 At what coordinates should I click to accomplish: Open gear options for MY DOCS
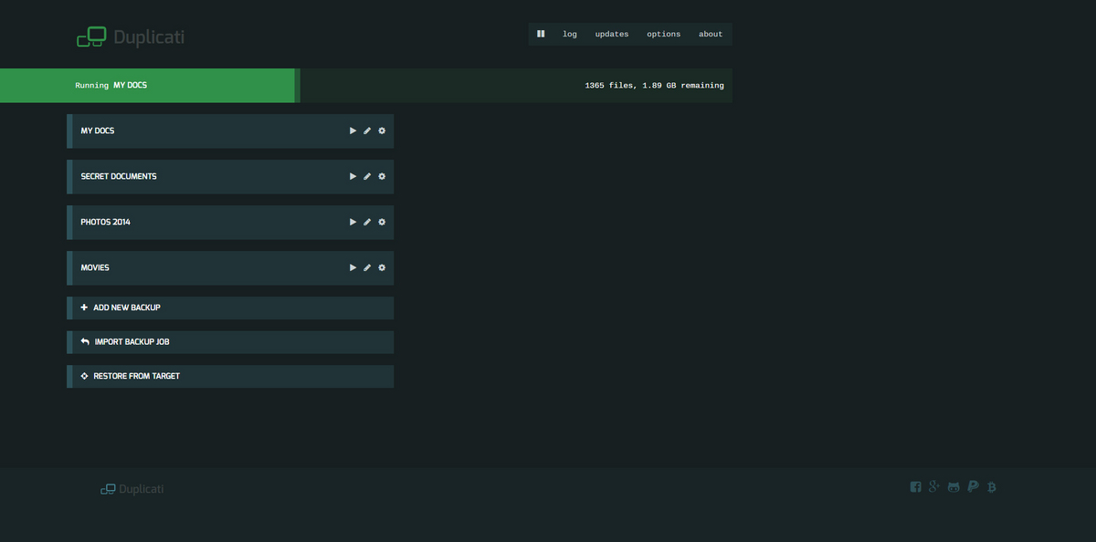click(x=382, y=130)
